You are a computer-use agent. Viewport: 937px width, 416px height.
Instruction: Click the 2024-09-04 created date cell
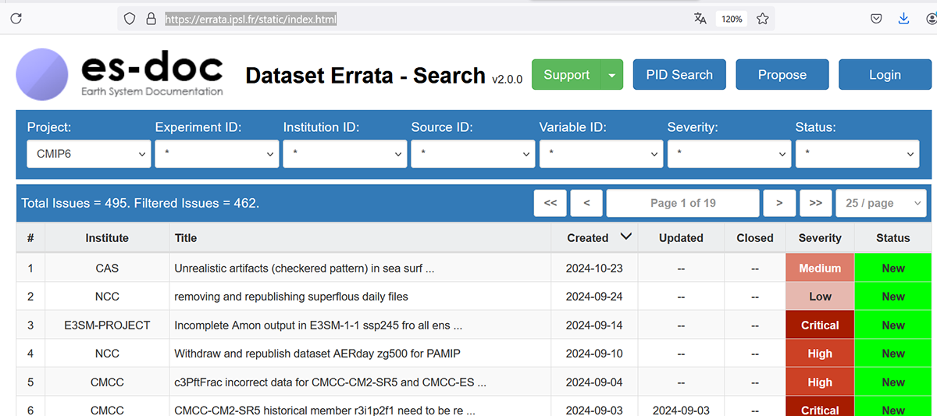click(x=594, y=382)
